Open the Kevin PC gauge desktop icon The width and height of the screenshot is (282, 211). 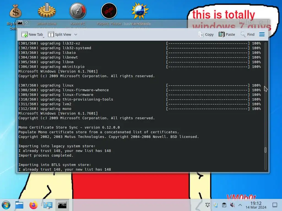tap(78, 11)
